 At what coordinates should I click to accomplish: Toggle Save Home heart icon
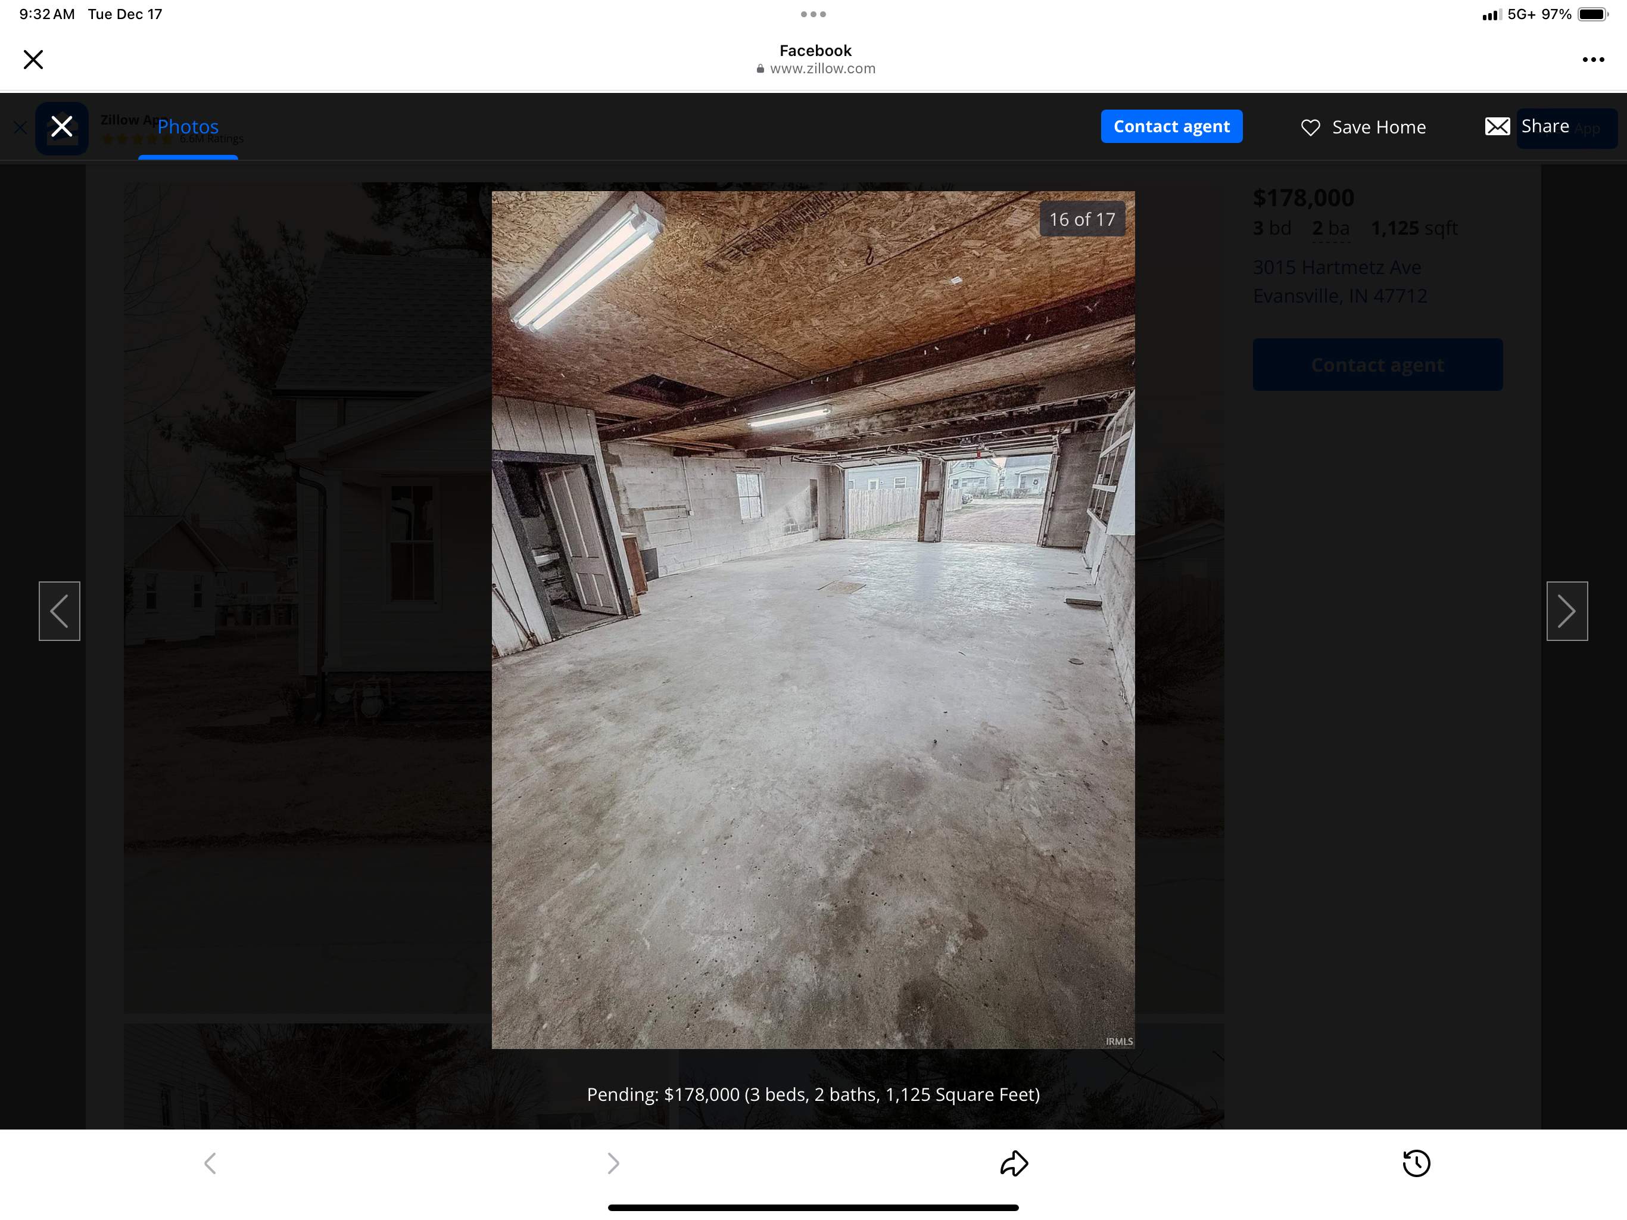click(1310, 127)
